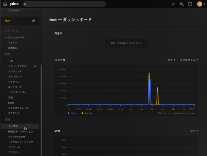Screen dimensions: 207x156
Task: Click 現在、何も再生されていません message
Action: click(126, 43)
